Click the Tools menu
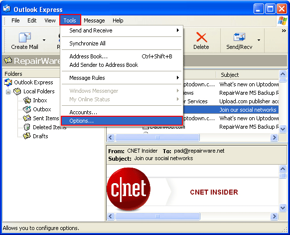 tap(70, 20)
